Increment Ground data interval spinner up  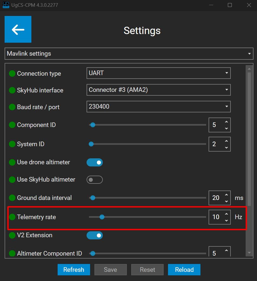[x=226, y=195]
